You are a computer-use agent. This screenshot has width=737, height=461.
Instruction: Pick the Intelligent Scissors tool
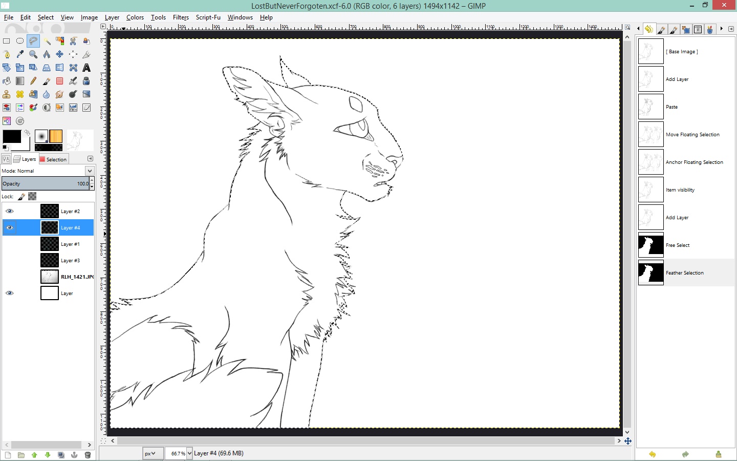[73, 41]
